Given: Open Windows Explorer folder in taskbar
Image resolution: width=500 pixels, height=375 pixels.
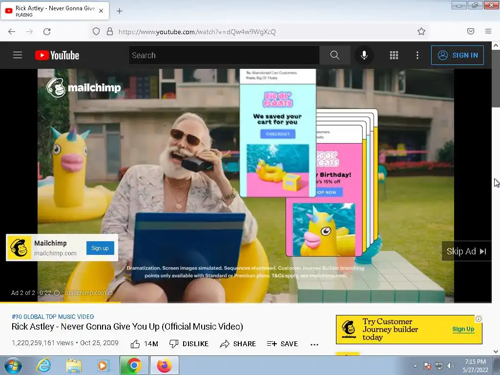Looking at the screenshot, I should point(74,365).
